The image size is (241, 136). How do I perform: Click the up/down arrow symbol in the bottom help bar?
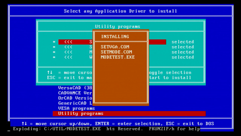coord(24,124)
